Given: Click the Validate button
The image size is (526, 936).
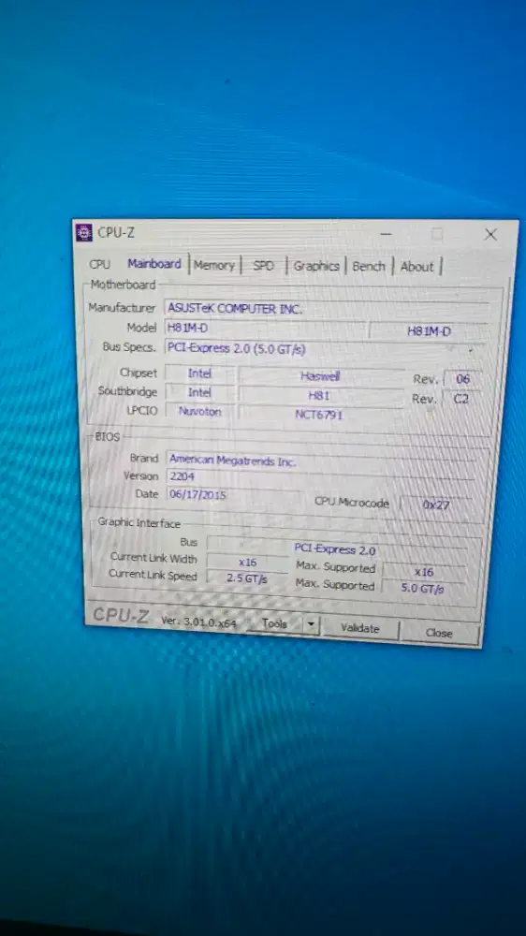Looking at the screenshot, I should tap(360, 628).
